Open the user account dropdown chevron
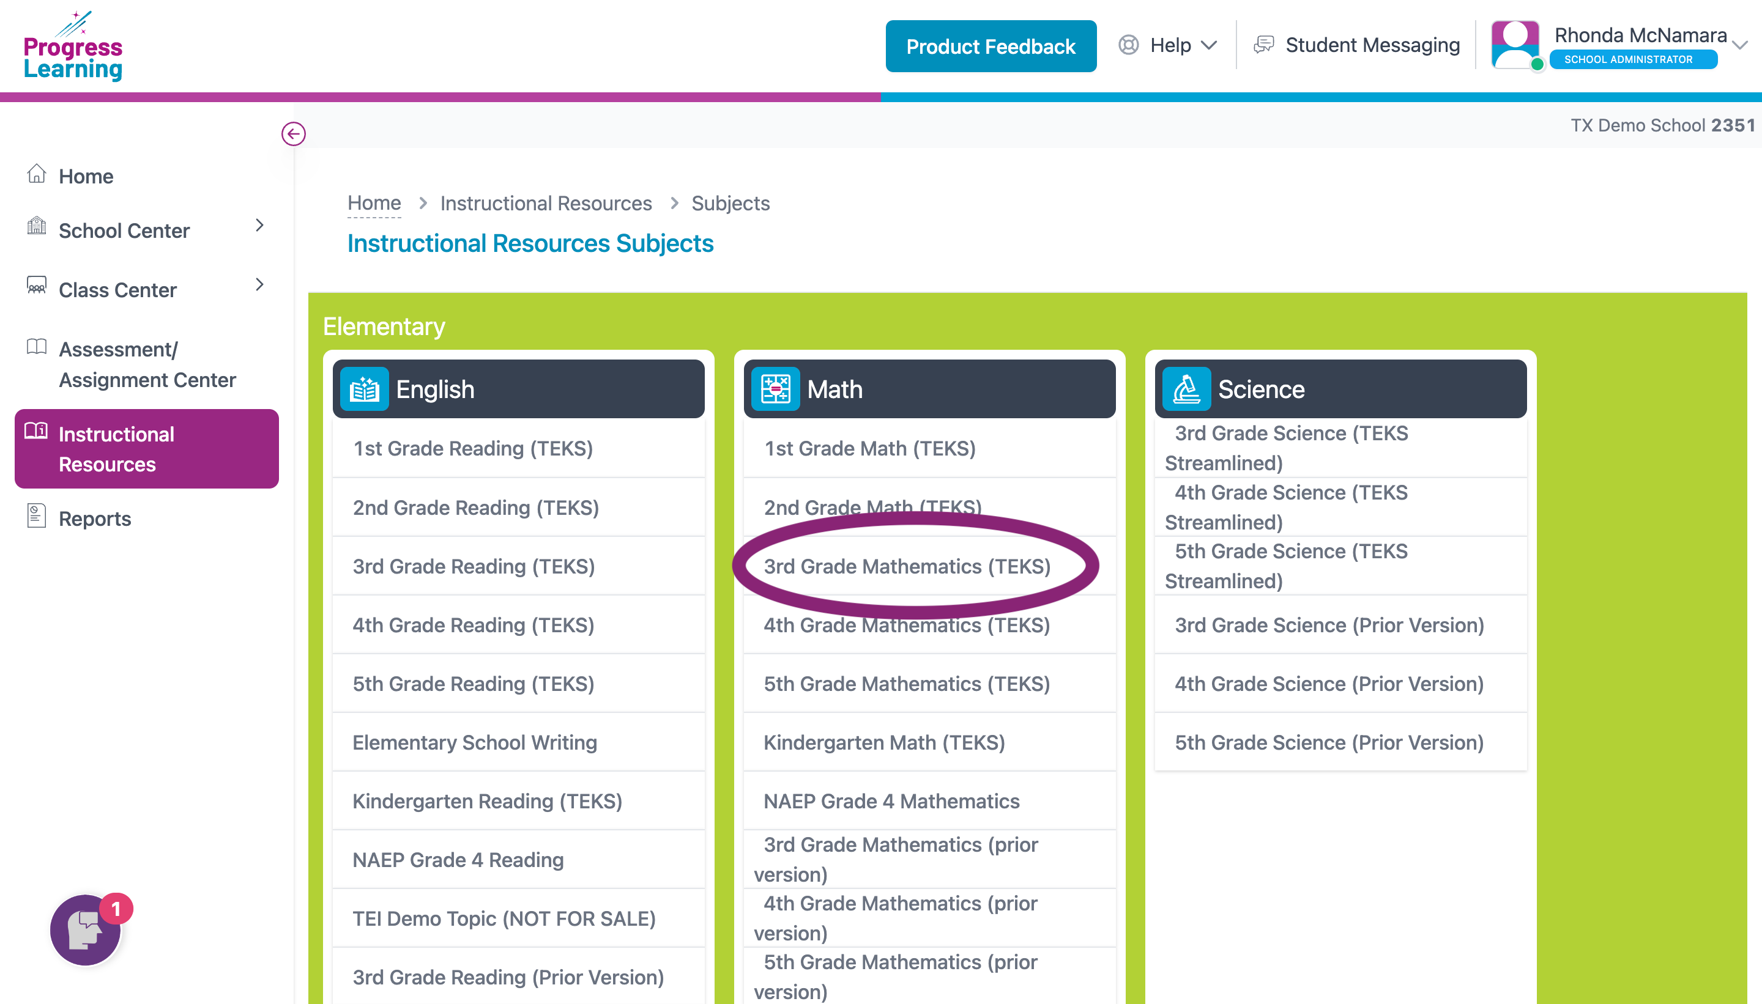This screenshot has height=1004, width=1762. point(1739,45)
